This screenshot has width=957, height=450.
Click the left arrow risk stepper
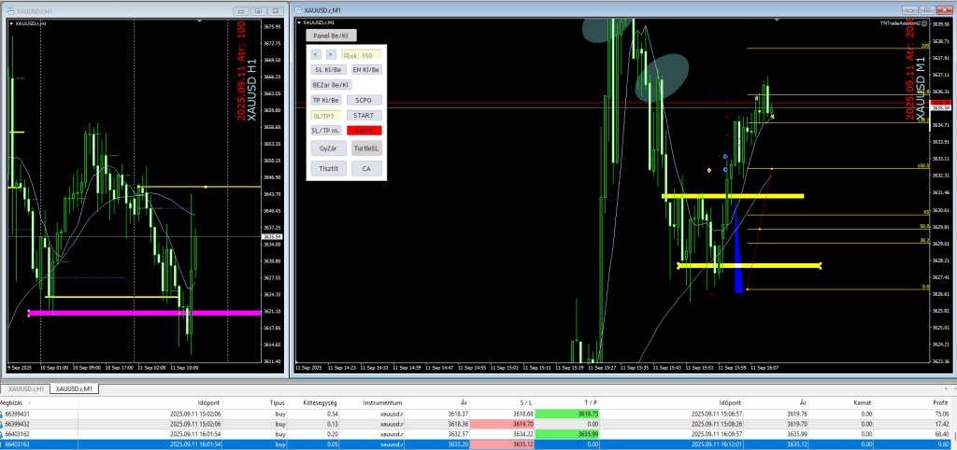316,55
